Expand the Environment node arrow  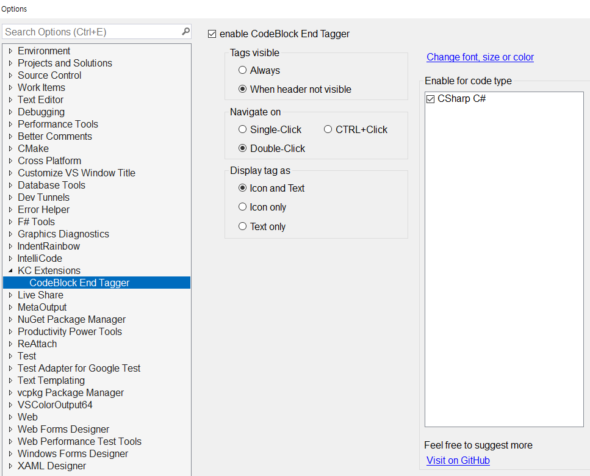click(x=10, y=51)
